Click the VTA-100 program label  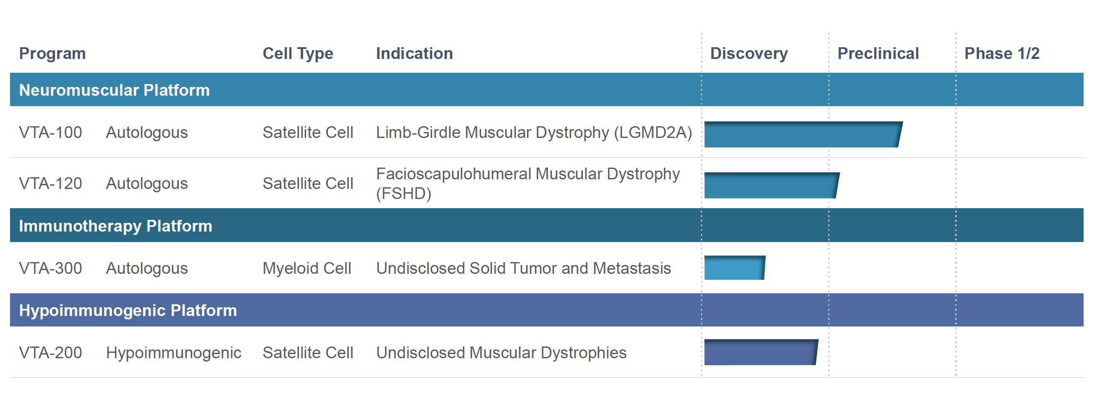pos(50,133)
